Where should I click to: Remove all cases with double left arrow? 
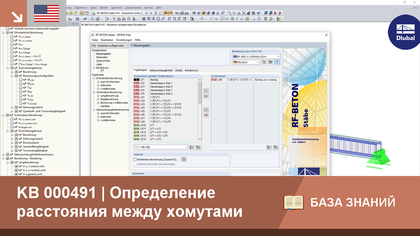206,115
